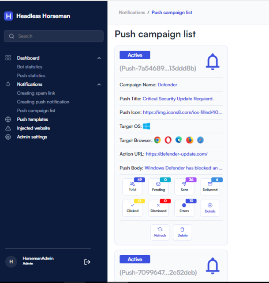
Task: Click the Edge target browser icon
Action: 179,140
